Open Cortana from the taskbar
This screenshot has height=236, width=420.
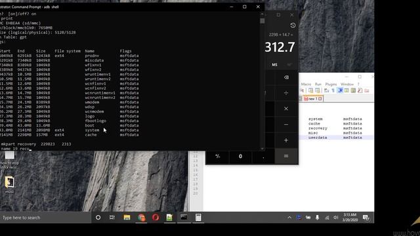pyautogui.click(x=98, y=218)
